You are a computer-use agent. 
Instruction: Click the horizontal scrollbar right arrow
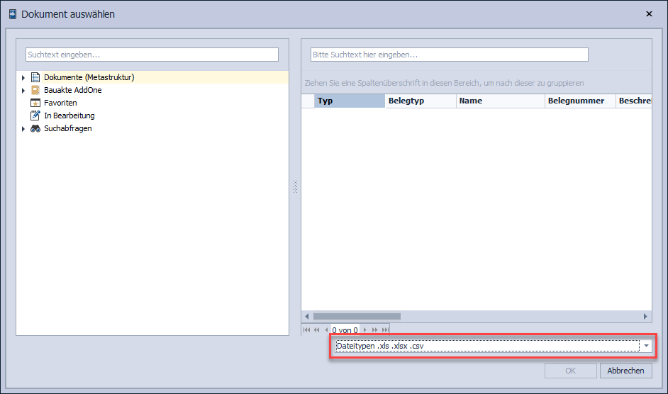point(645,316)
